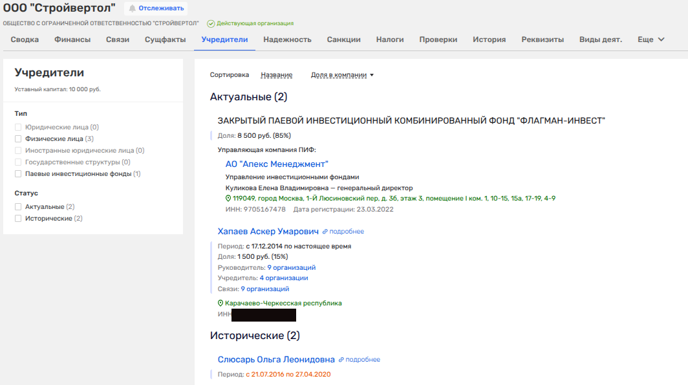Open Хапаев Аскер Умарович profile link
The height and width of the screenshot is (385, 688).
268,232
